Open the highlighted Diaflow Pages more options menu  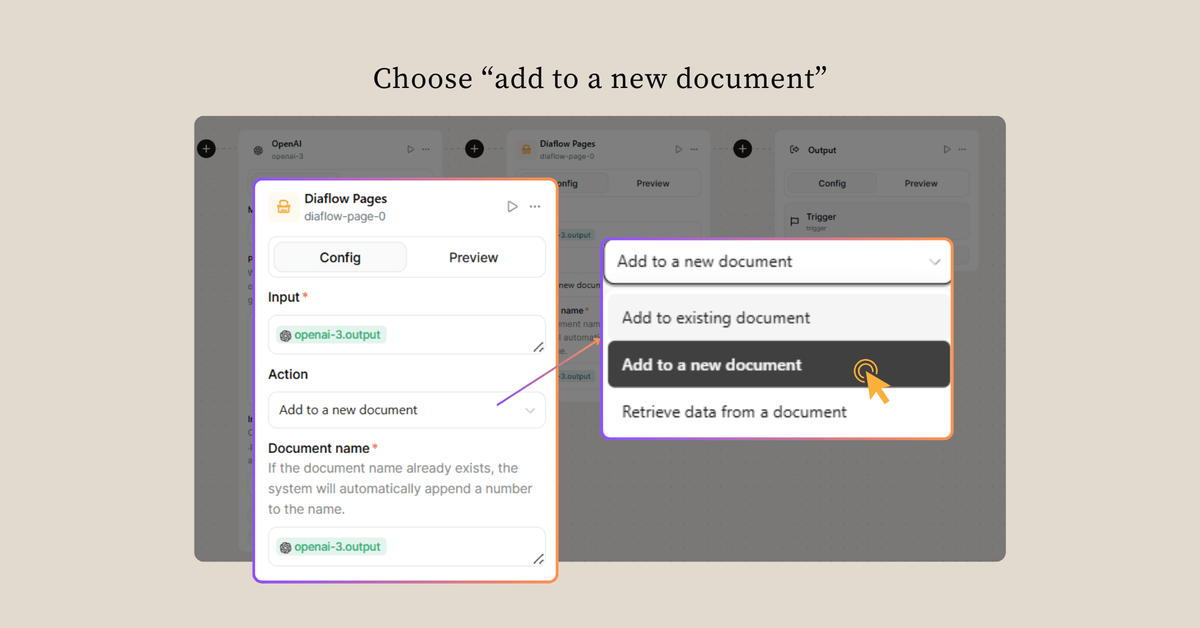pyautogui.click(x=535, y=206)
